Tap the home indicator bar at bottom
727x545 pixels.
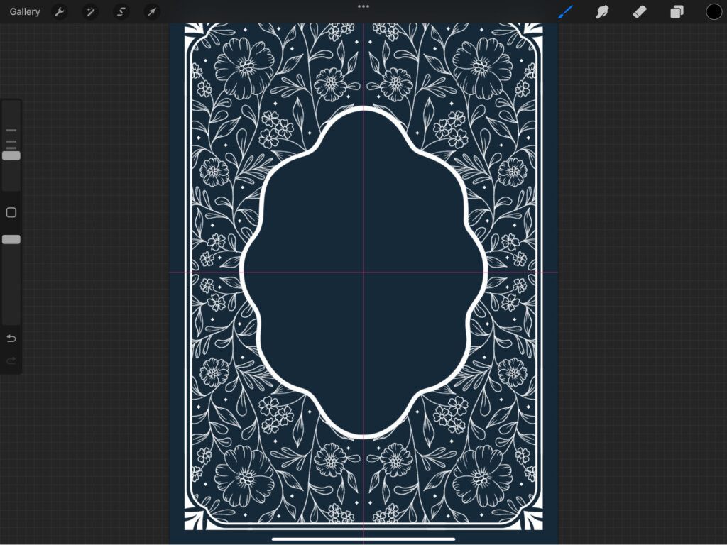(x=363, y=539)
